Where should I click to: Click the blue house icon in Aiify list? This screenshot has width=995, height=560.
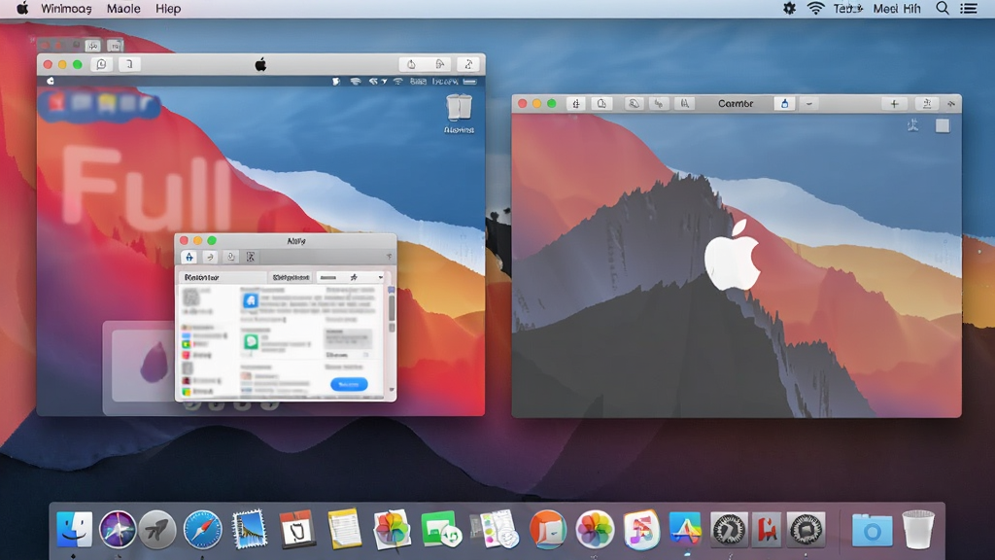(x=250, y=301)
